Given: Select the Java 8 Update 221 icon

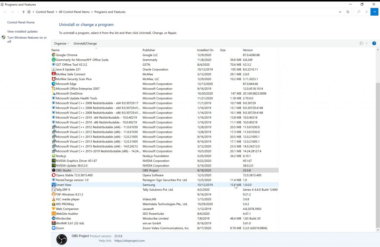Looking at the screenshot, I should [x=53, y=69].
